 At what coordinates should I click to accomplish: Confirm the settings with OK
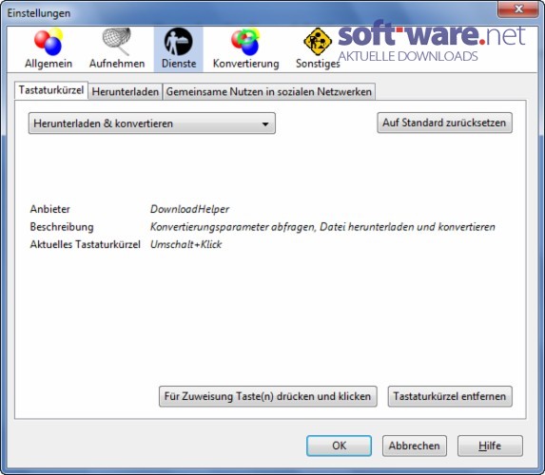coord(339,446)
